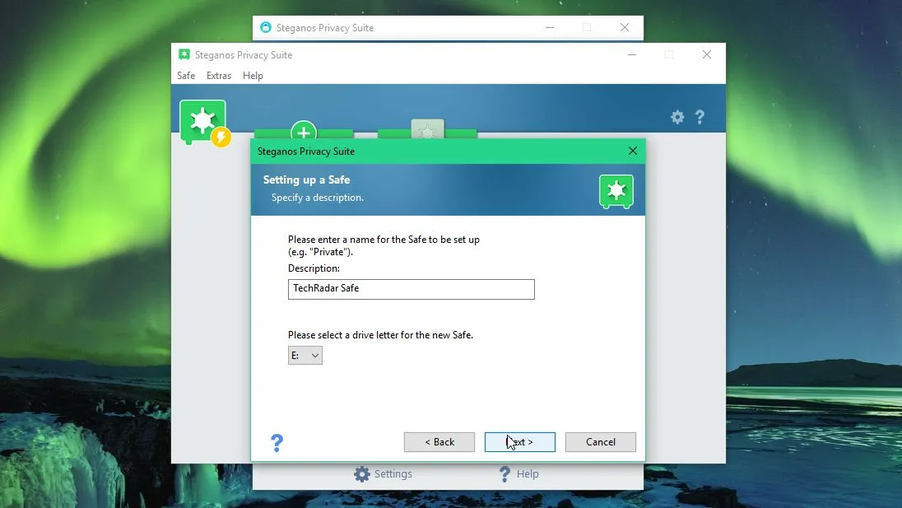This screenshot has width=902, height=508.
Task: Open settings via the gear icon in header
Action: point(677,118)
